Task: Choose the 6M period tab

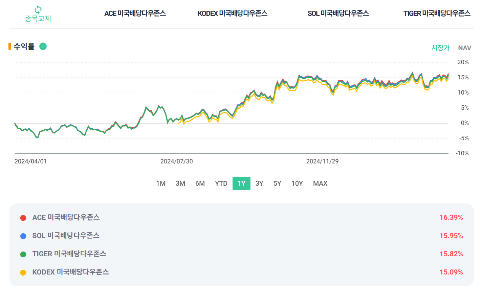Action: 200,183
